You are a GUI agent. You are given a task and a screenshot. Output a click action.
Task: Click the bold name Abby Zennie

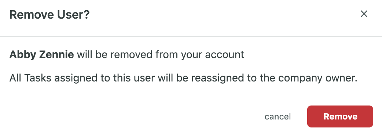pyautogui.click(x=42, y=55)
